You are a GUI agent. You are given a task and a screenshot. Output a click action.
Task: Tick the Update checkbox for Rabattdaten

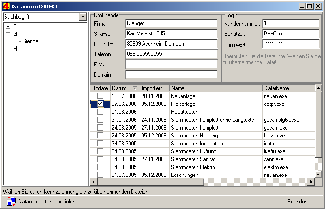tap(100, 111)
